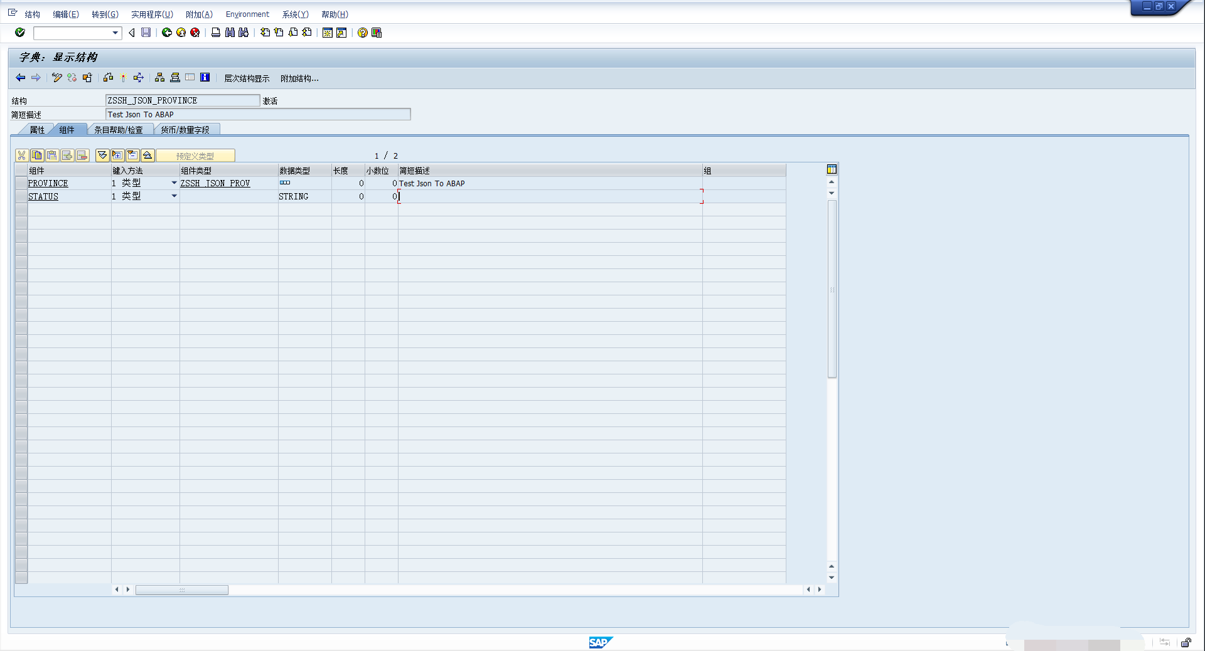Image resolution: width=1205 pixels, height=651 pixels.
Task: Click the Print icon
Action: tap(216, 33)
